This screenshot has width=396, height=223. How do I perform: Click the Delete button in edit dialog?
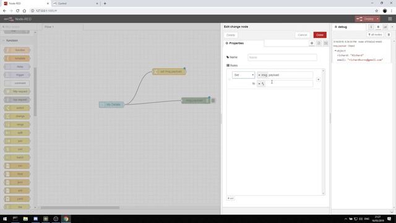(x=231, y=35)
